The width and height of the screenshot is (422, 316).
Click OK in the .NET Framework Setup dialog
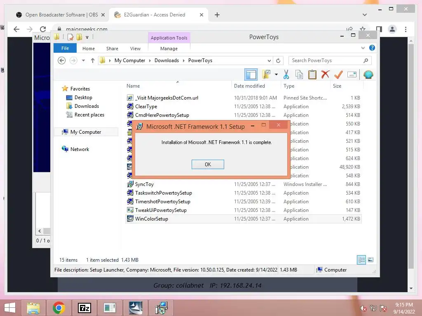[208, 165]
